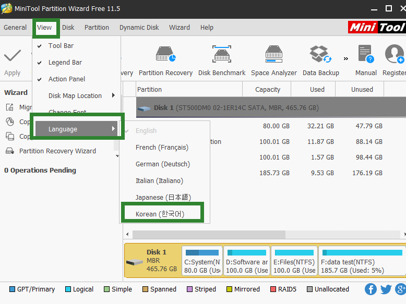Click the MiniTool app icon in the title bar
Screen dimensions: 406x304
coord(6,8)
